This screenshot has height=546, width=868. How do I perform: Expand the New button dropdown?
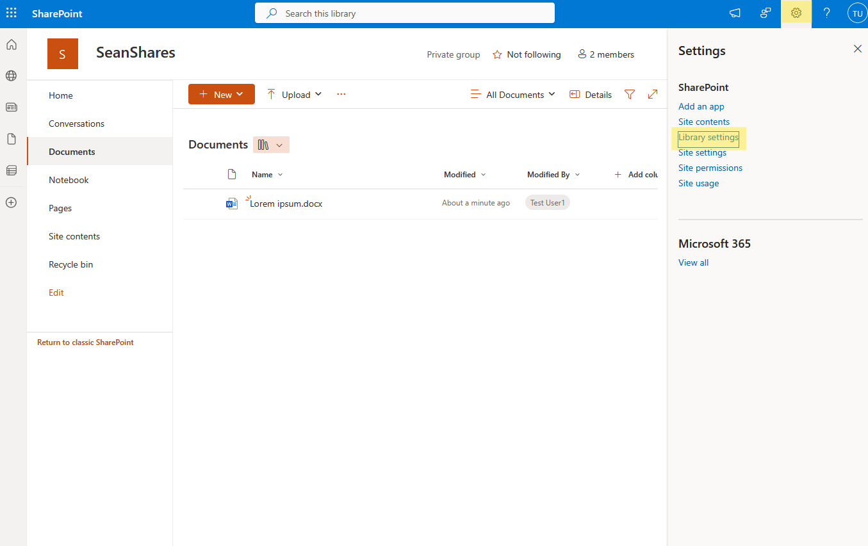[x=240, y=93]
